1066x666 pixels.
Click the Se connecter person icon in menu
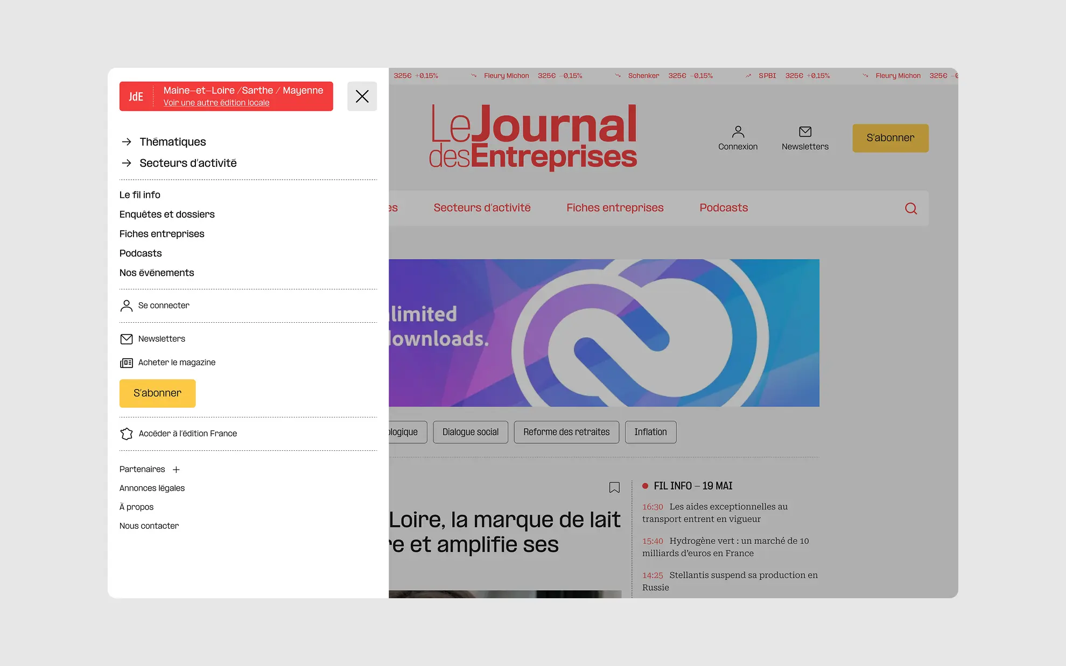[127, 306]
